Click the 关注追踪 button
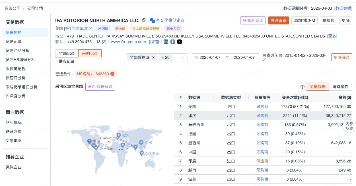This screenshot has width=356, height=186. [x=278, y=20]
